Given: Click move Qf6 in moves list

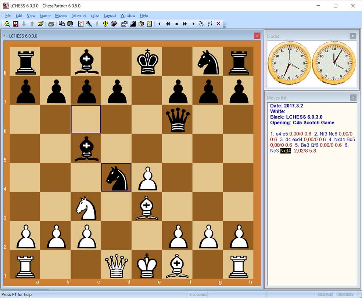Looking at the screenshot, I should click(314, 145).
